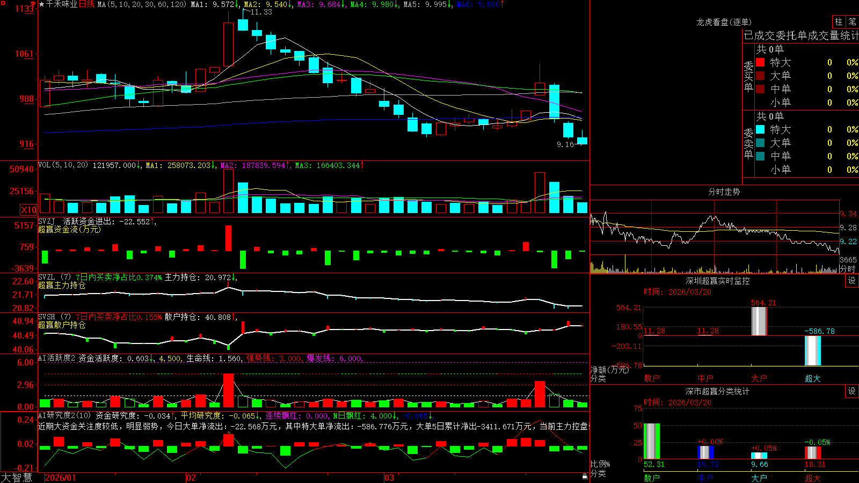Click the teal 中单 sell-order swatch
Image resolution: width=859 pixels, height=483 pixels.
pos(760,156)
